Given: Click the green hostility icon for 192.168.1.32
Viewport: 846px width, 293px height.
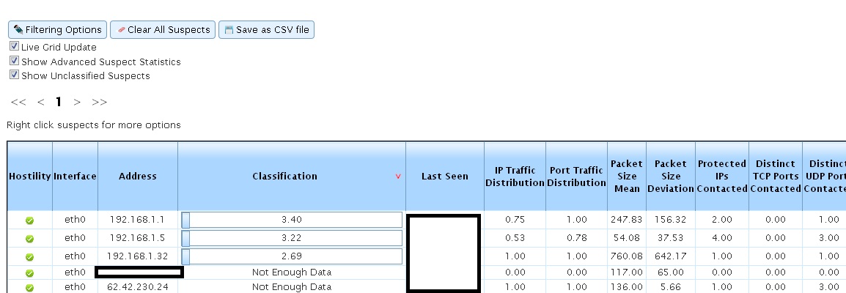Looking at the screenshot, I should click(29, 257).
